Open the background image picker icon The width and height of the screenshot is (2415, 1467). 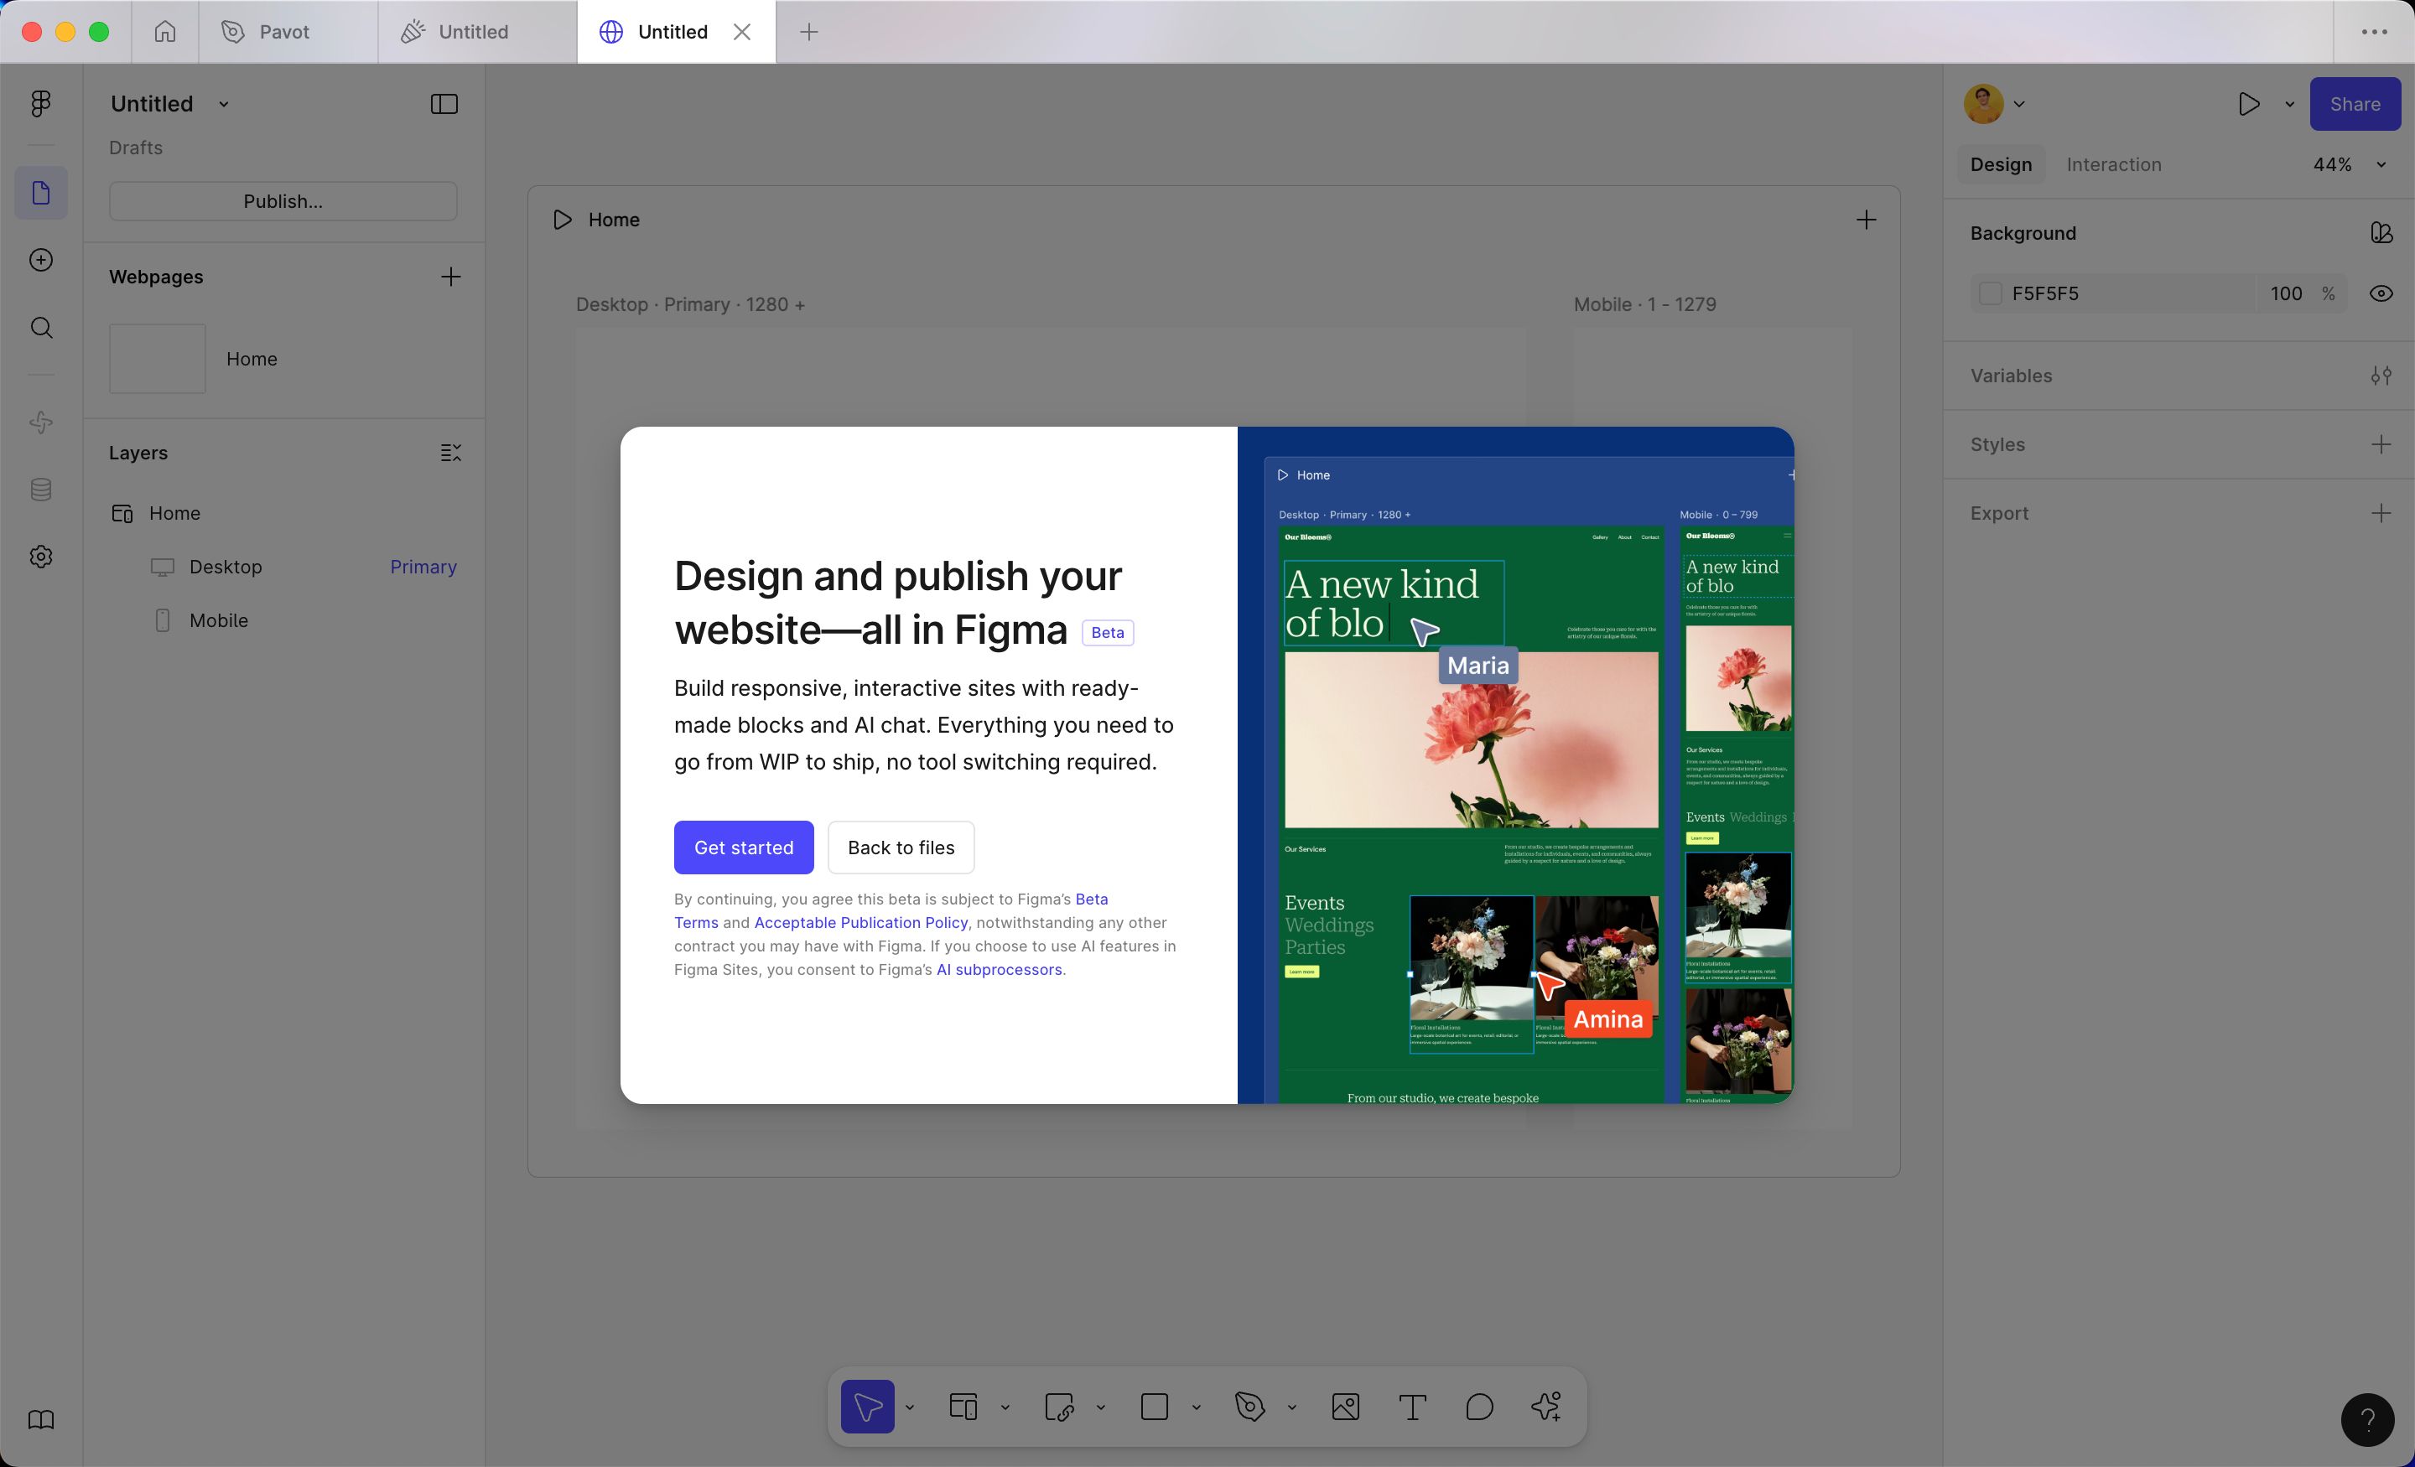pyautogui.click(x=2381, y=233)
